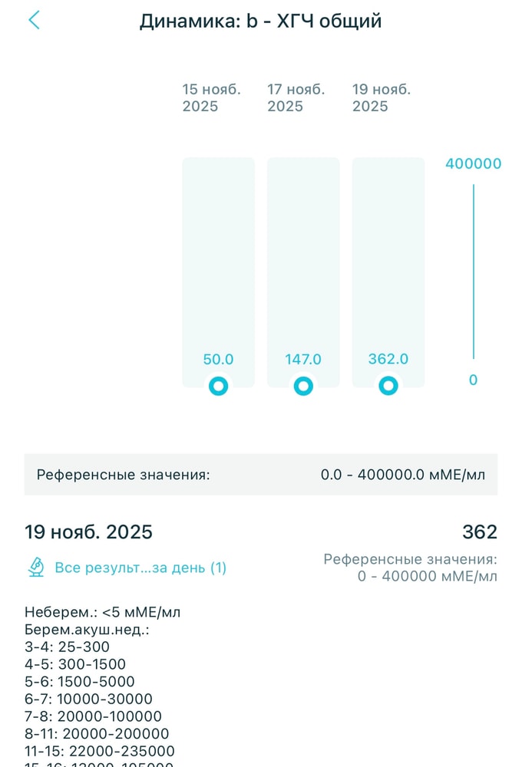Tap the "19 нояб. 2025" result heading
The height and width of the screenshot is (767, 522).
point(88,532)
